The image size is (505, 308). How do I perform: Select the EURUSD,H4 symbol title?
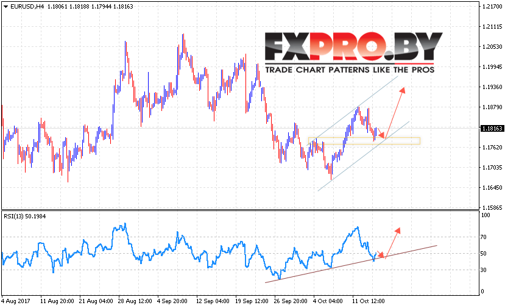point(27,7)
